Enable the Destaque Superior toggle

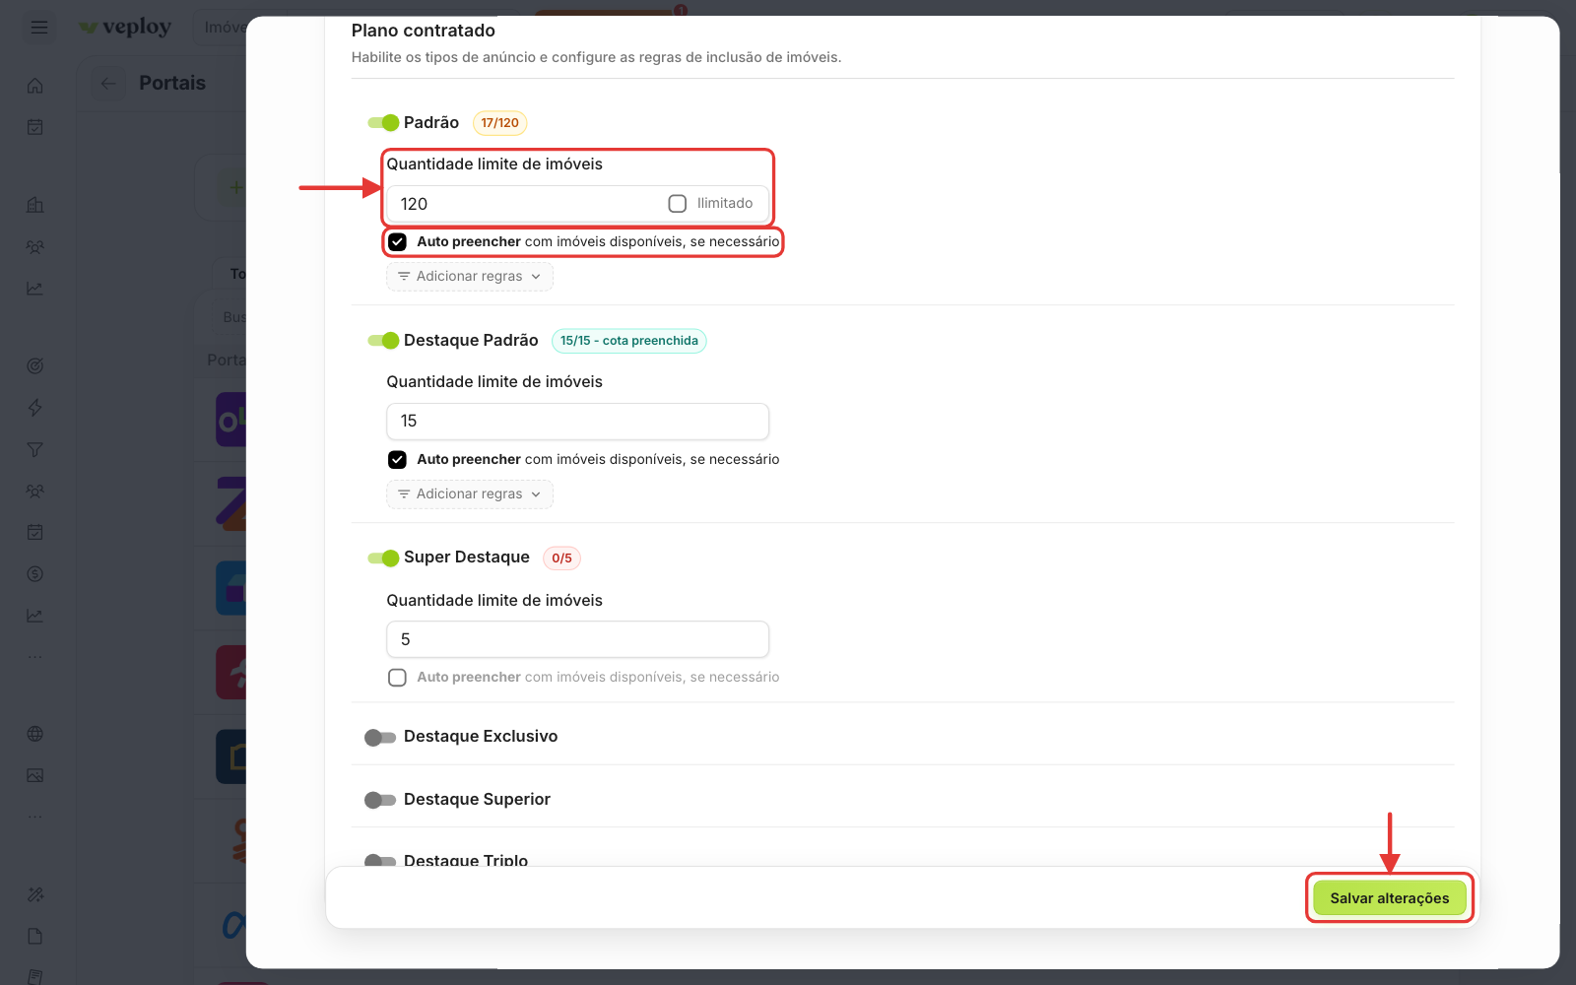tap(379, 801)
